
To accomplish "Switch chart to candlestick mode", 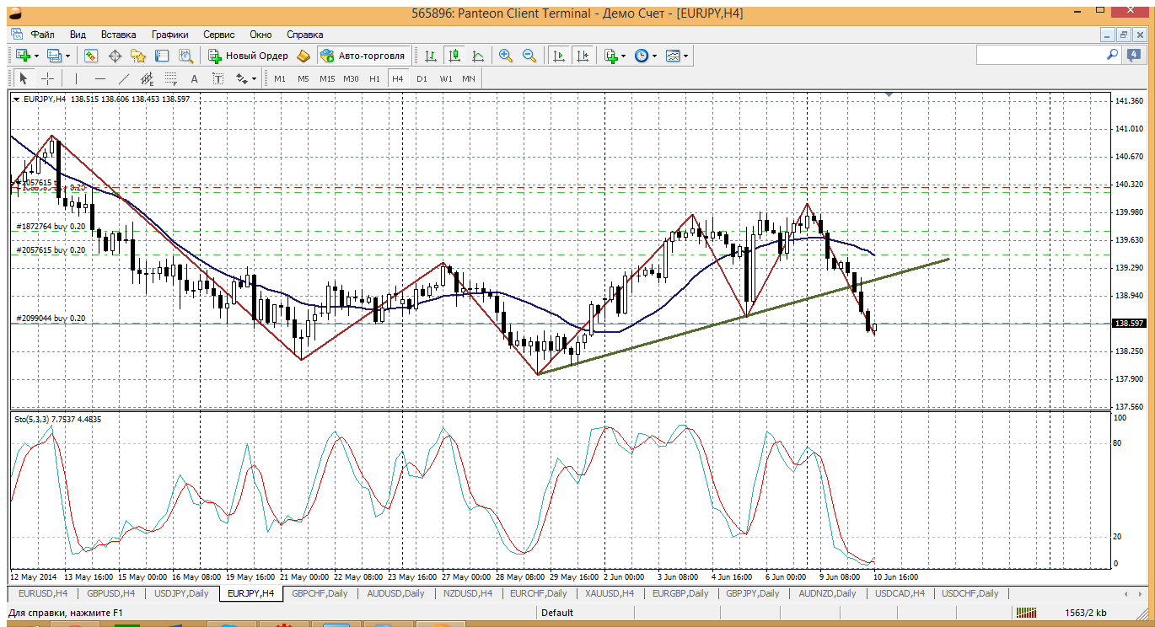I will tap(454, 56).
